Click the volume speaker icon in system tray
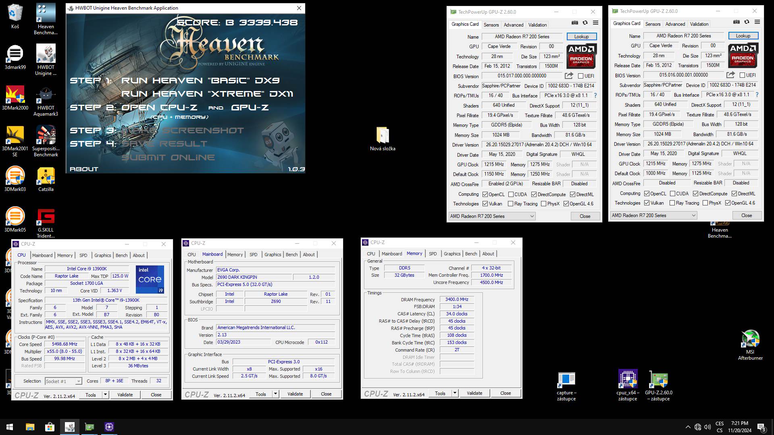774x435 pixels. (707, 427)
